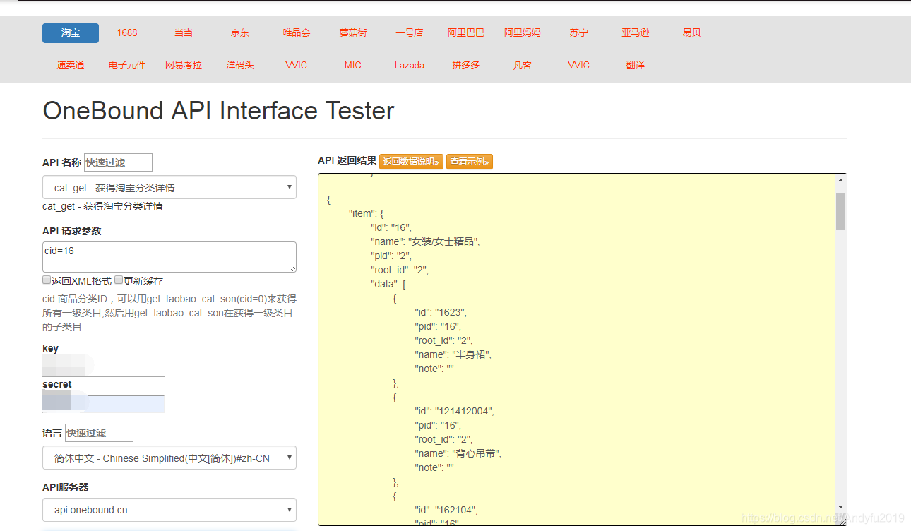Go to the 电子元件 tab

[x=127, y=66]
